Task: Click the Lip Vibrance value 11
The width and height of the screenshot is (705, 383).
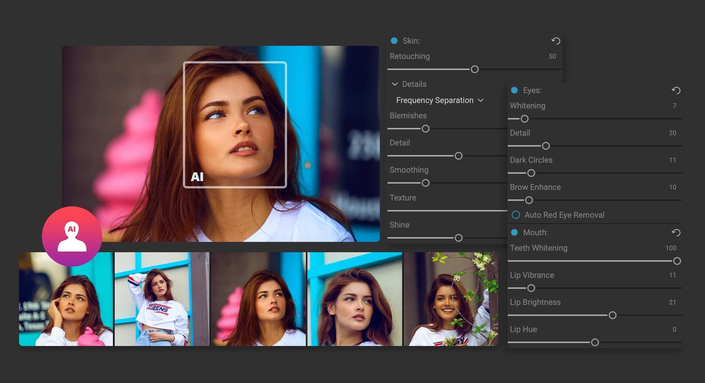Action: click(x=673, y=275)
